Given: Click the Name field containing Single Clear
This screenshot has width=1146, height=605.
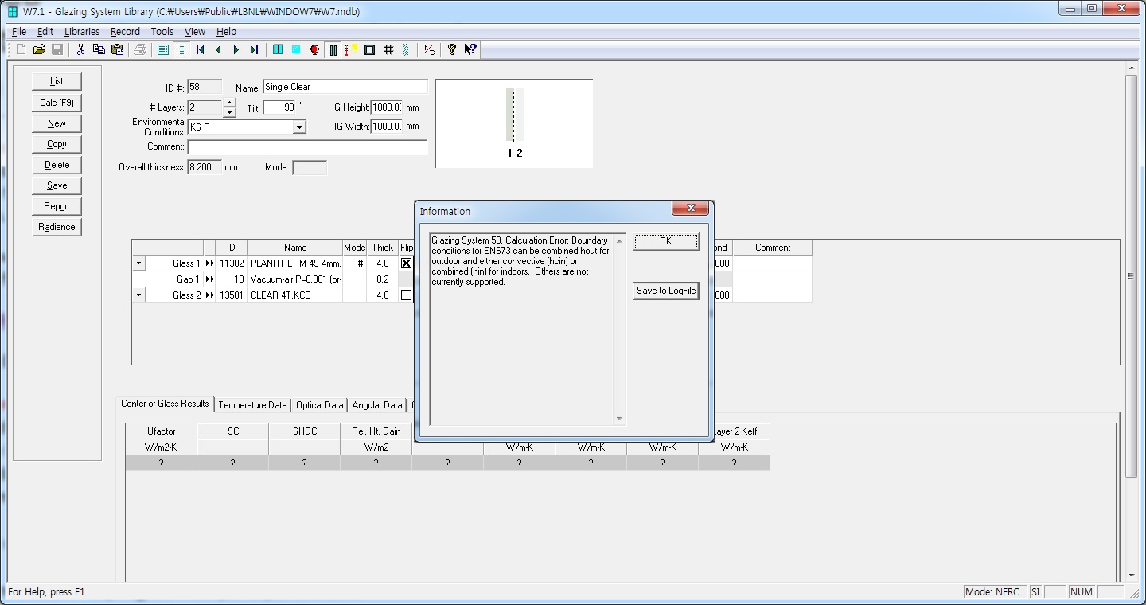Looking at the screenshot, I should 345,87.
